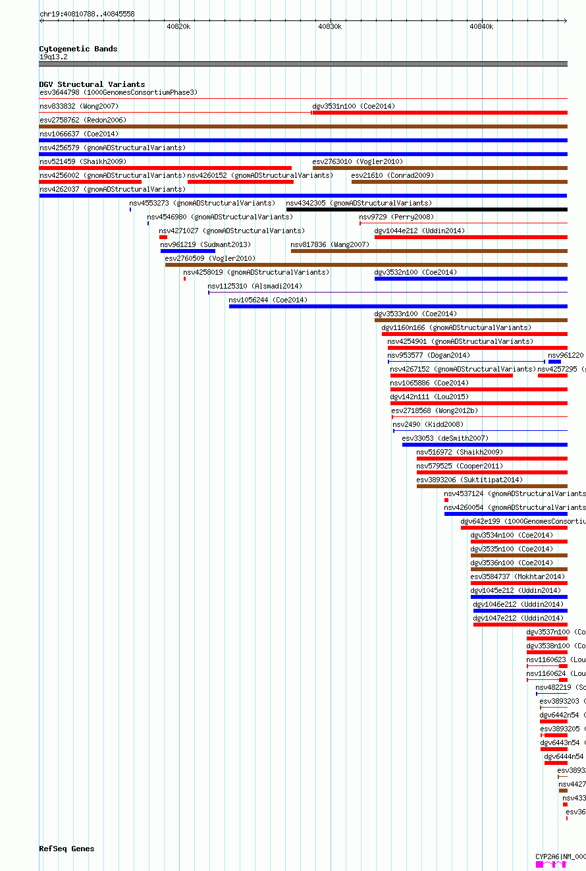Select the dgv3538n100 red bar
The width and height of the screenshot is (586, 871).
(x=547, y=652)
